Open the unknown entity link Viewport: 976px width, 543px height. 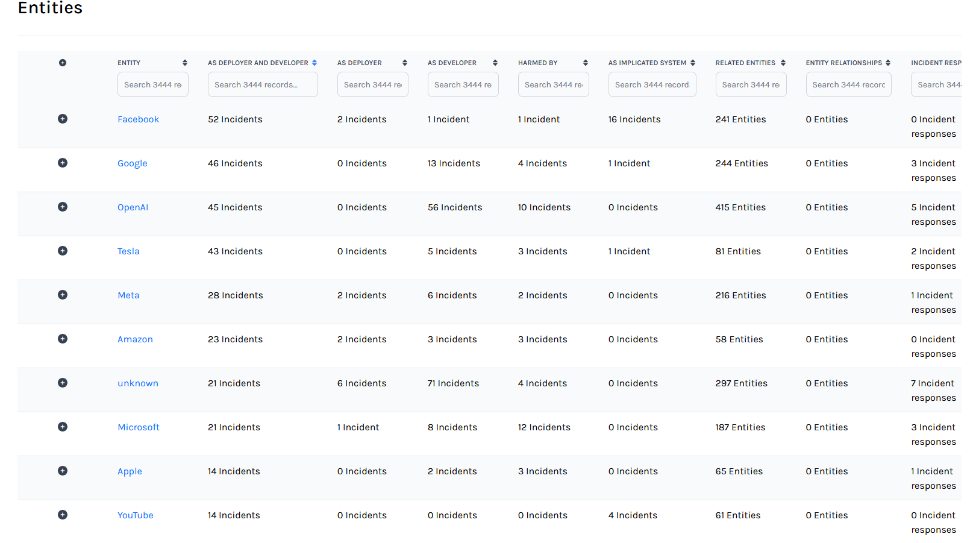pos(138,383)
